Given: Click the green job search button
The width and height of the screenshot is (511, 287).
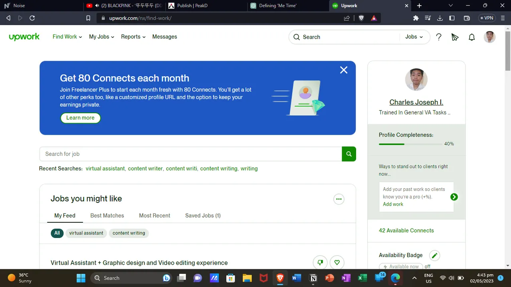Looking at the screenshot, I should click(349, 154).
